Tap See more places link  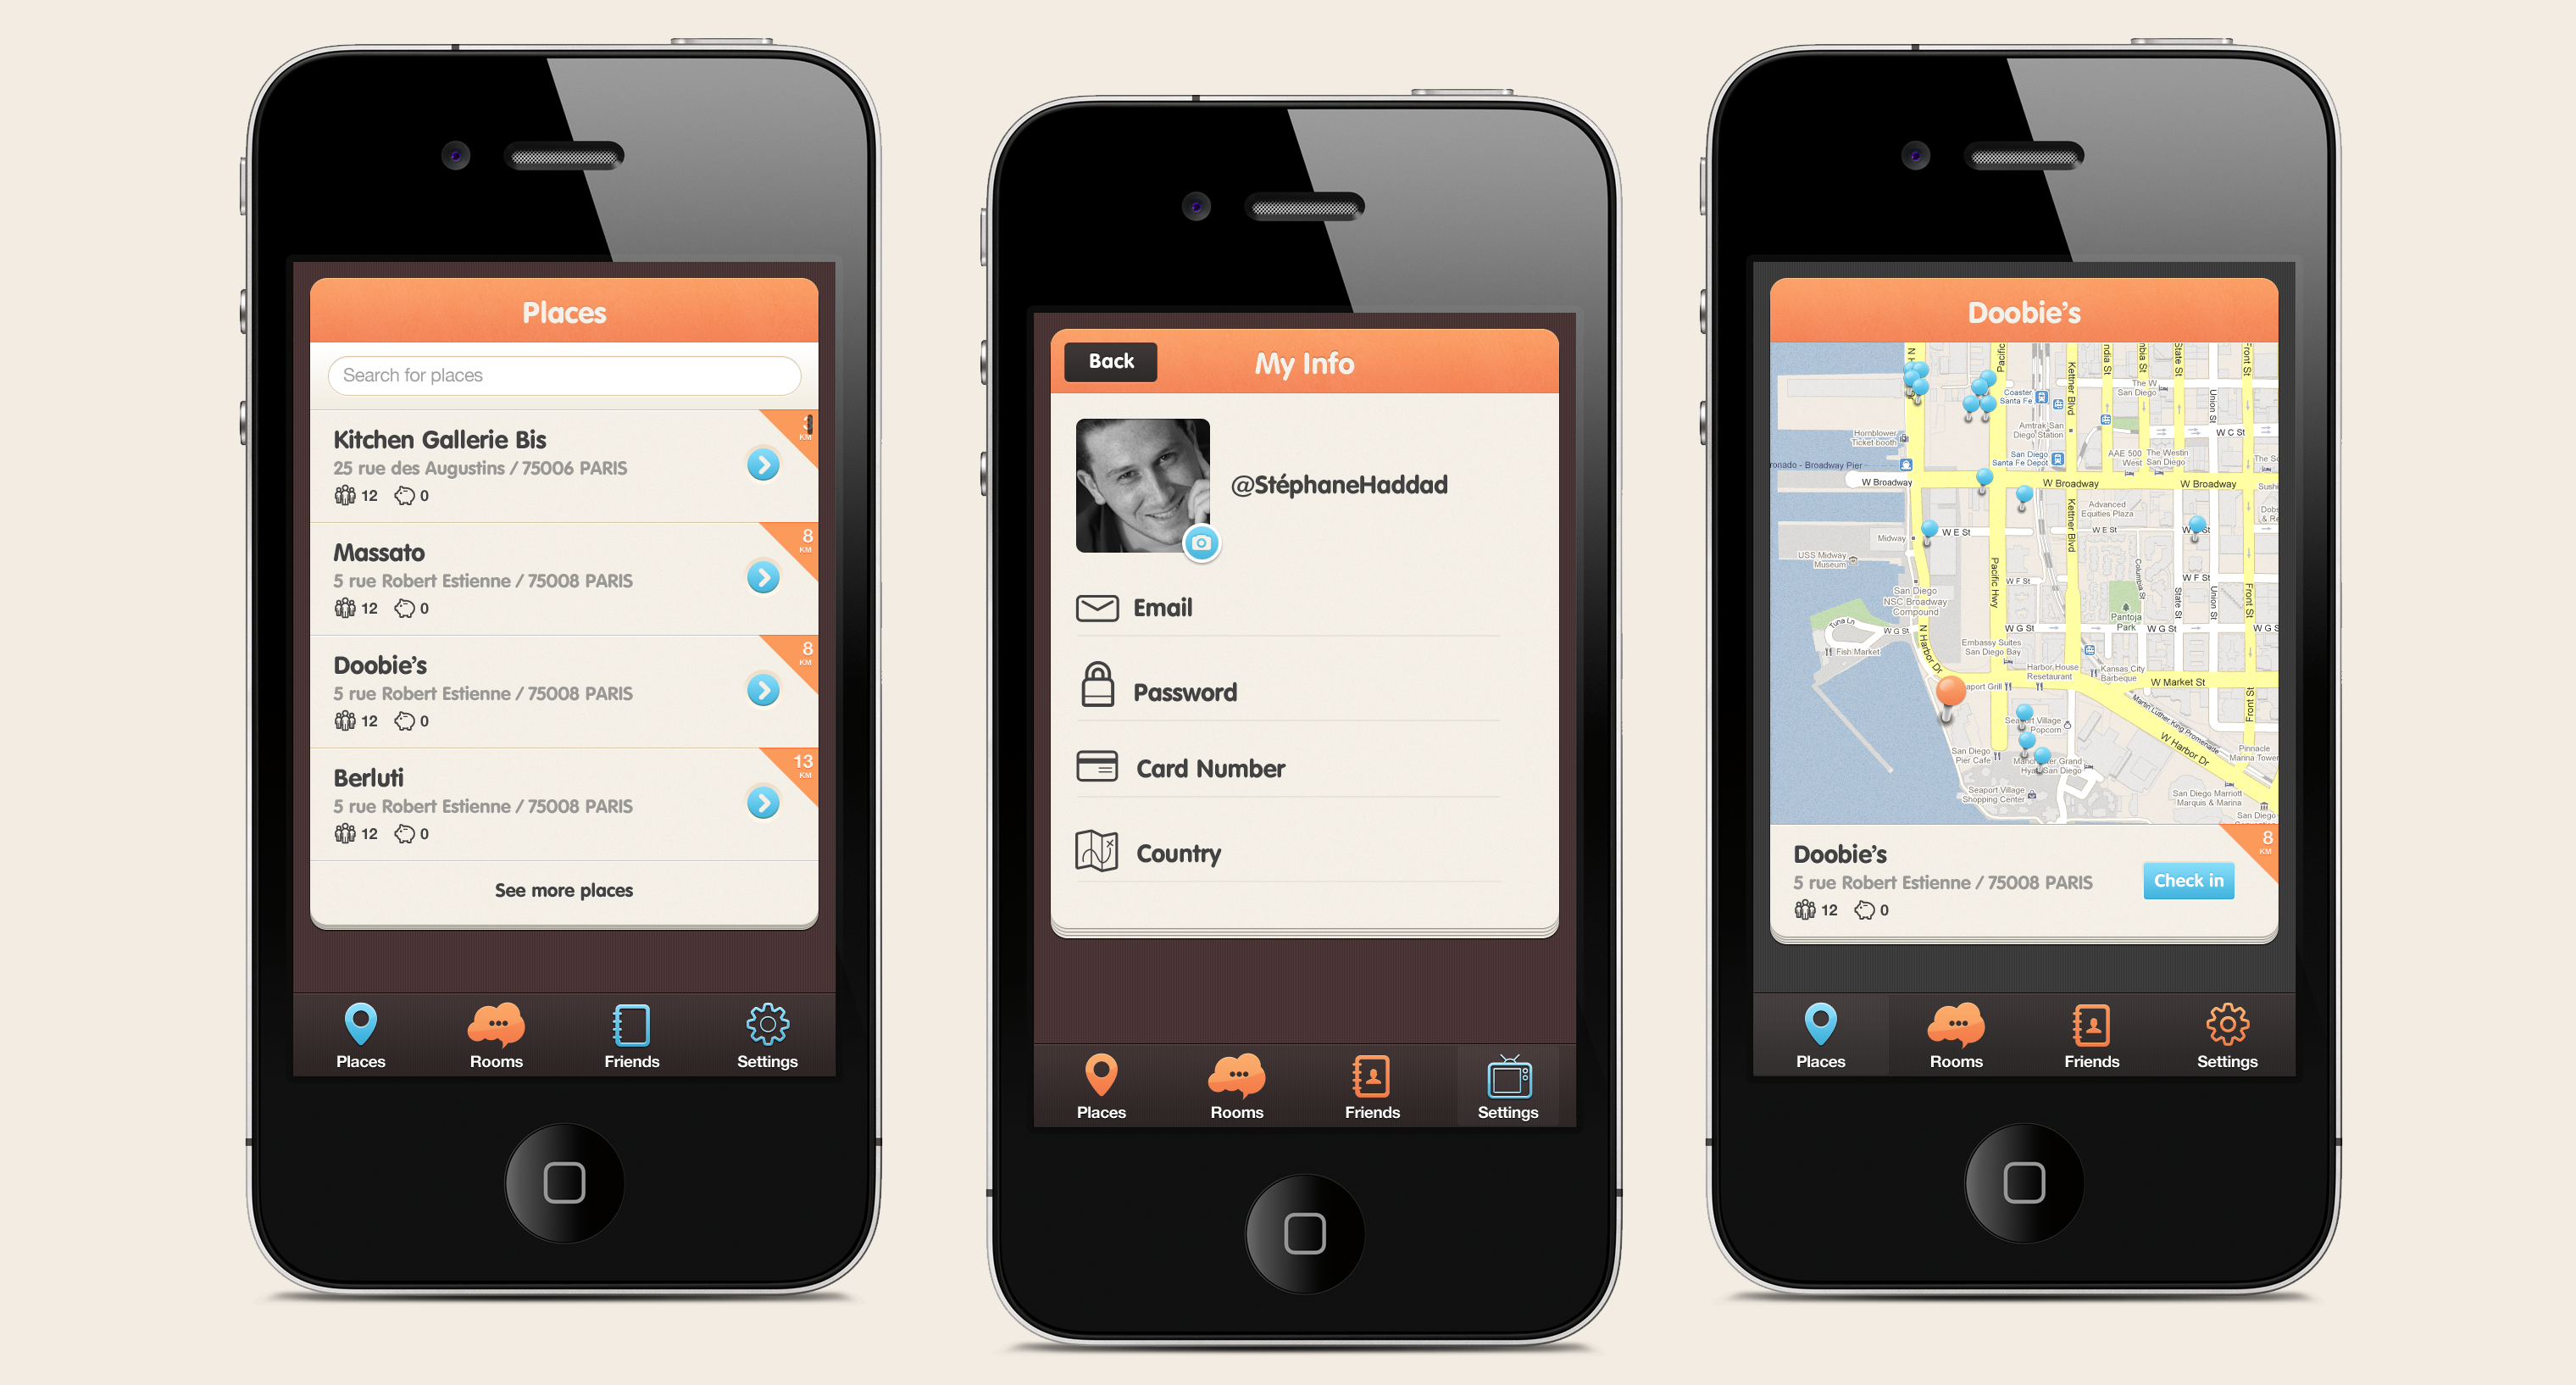click(563, 888)
